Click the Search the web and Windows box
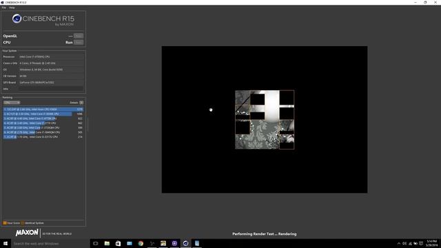The image size is (441, 248). click(50, 243)
